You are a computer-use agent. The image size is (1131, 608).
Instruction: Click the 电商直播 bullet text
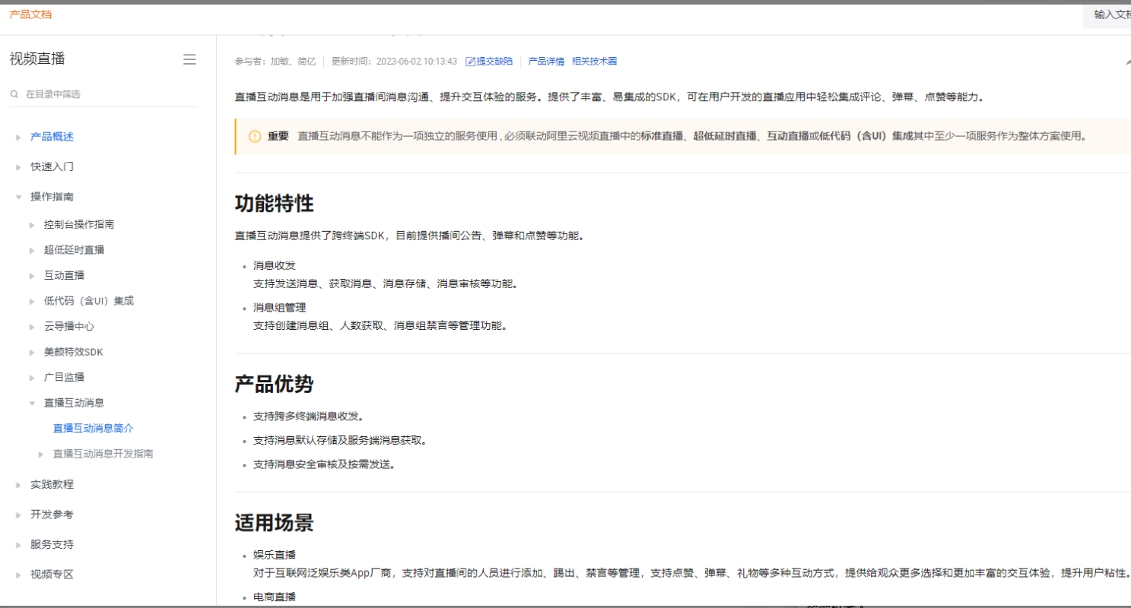tap(274, 597)
